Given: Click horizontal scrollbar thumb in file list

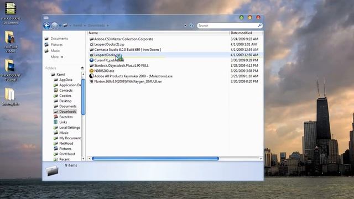Looking at the screenshot, I should point(155,159).
